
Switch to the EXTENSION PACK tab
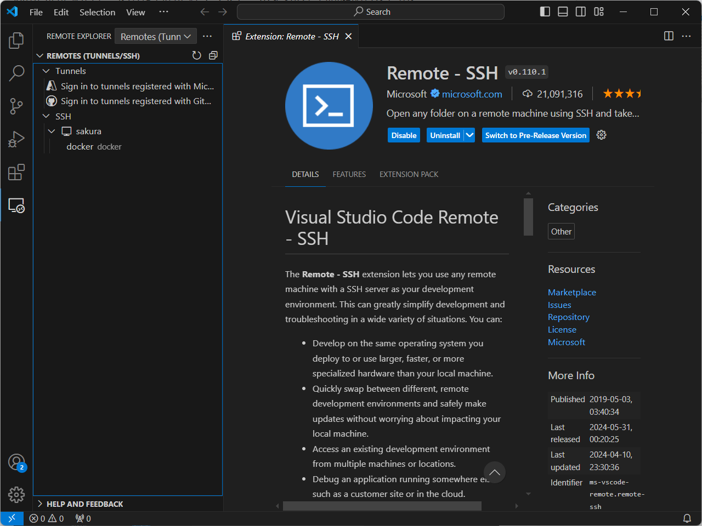coord(409,174)
